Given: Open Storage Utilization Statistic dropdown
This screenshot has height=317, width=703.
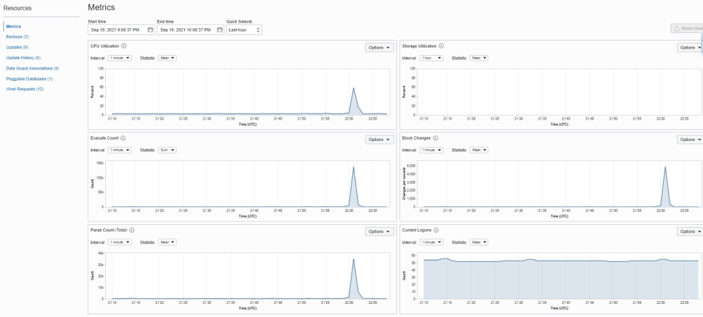Looking at the screenshot, I should point(479,58).
